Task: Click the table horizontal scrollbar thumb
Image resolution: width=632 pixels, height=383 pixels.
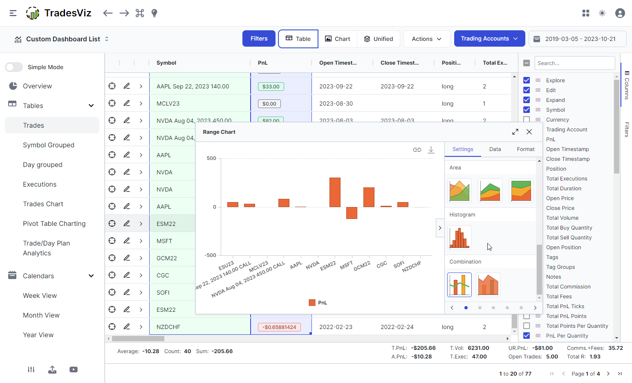Action: [x=138, y=338]
